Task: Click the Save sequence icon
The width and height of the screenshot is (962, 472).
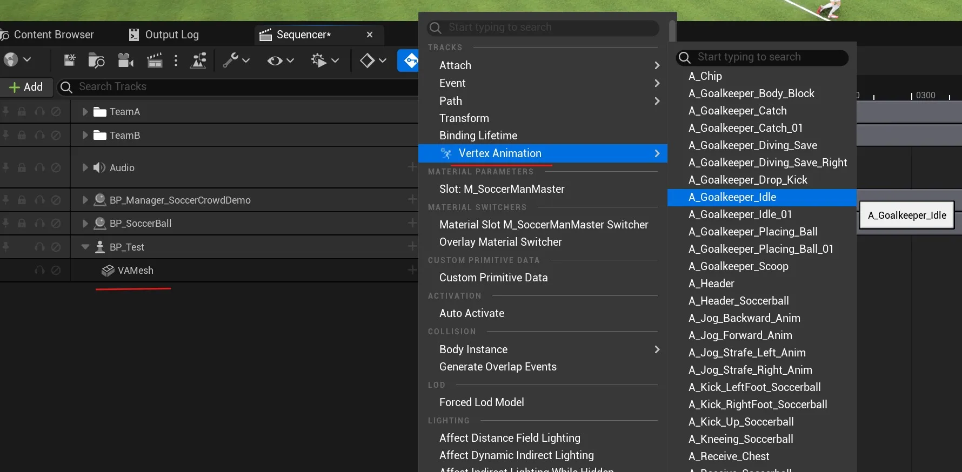Action: [x=70, y=60]
